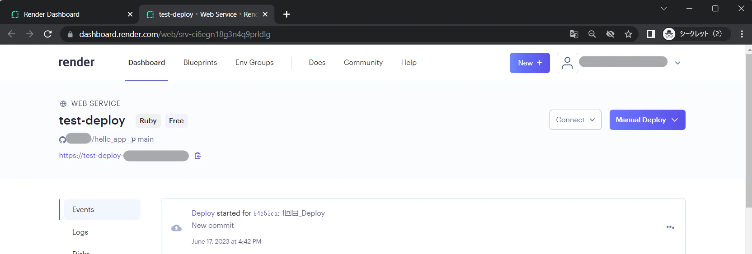Go back with browser back arrow
Image resolution: width=752 pixels, height=254 pixels.
pyautogui.click(x=12, y=34)
